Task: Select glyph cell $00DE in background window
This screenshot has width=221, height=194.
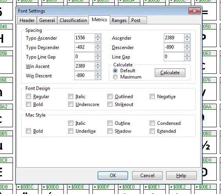Action: click(x=78, y=189)
